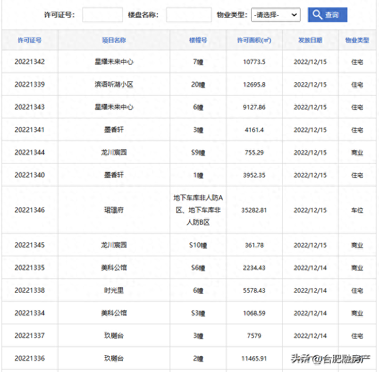The image size is (379, 372).
Task: Select permit number 20221338
Action: 30,290
